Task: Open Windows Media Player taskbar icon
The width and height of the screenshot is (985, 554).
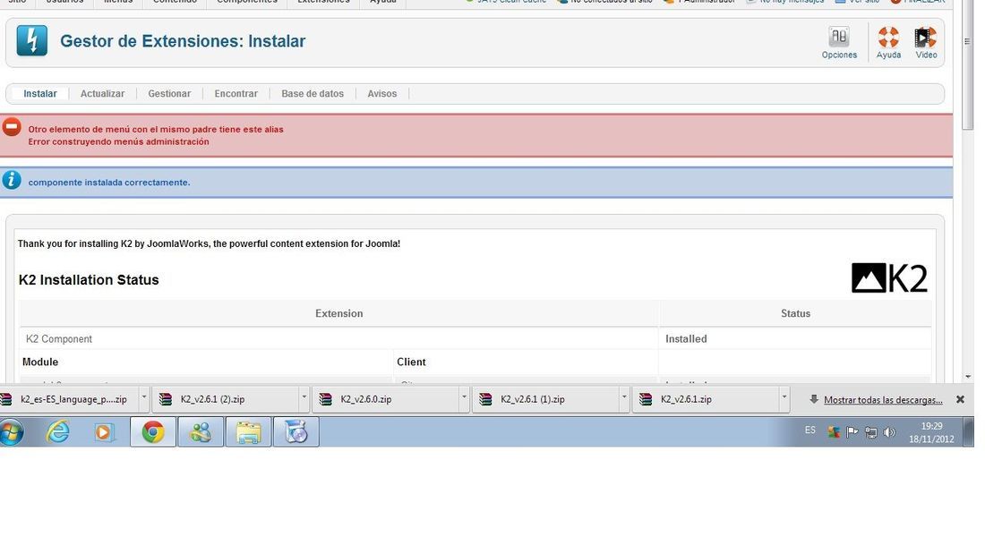Action: tap(104, 432)
